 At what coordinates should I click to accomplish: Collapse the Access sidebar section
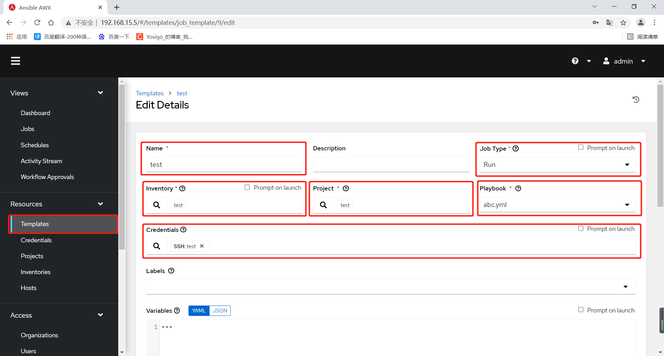click(100, 315)
